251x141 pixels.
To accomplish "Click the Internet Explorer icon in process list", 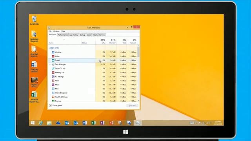I will point(53,93).
